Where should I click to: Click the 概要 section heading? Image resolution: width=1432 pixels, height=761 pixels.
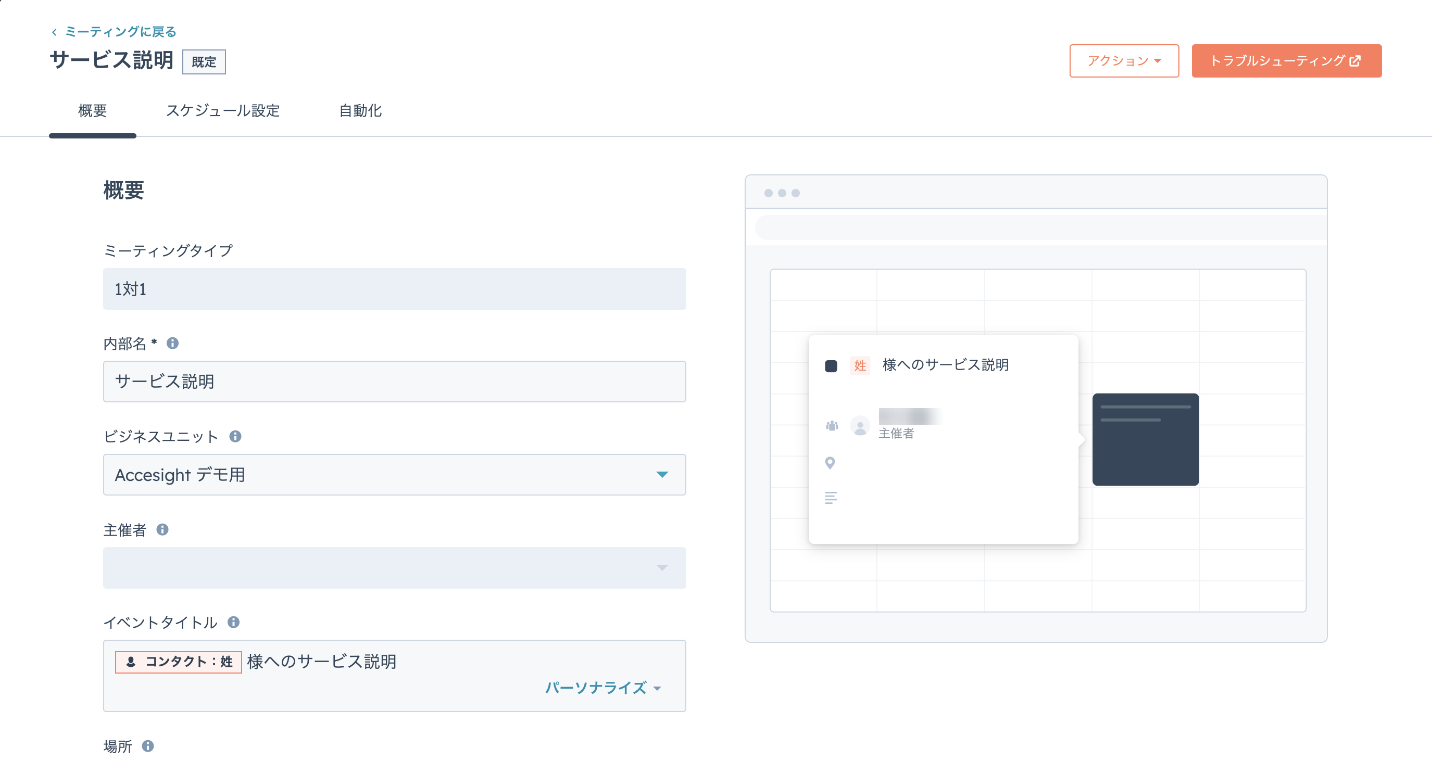tap(124, 191)
